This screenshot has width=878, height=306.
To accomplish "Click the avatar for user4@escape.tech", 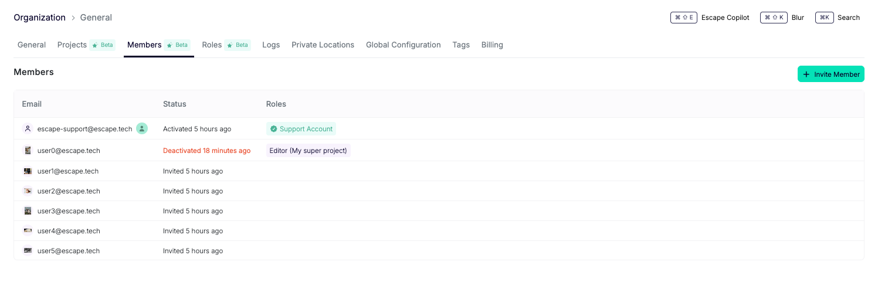I will pyautogui.click(x=28, y=231).
